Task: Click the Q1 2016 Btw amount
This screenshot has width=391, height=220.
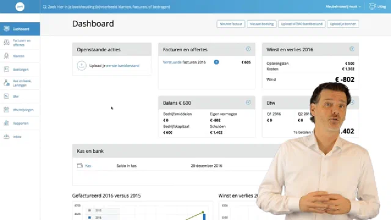Action: pyautogui.click(x=269, y=120)
